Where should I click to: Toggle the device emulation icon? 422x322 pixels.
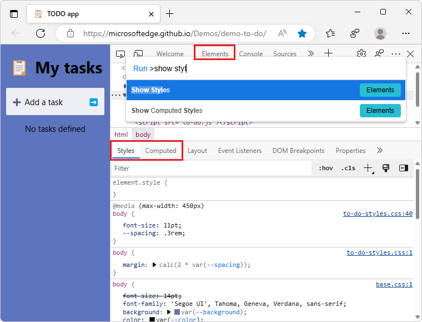pos(138,54)
